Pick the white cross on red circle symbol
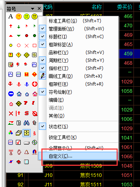 pyautogui.click(x=35, y=84)
